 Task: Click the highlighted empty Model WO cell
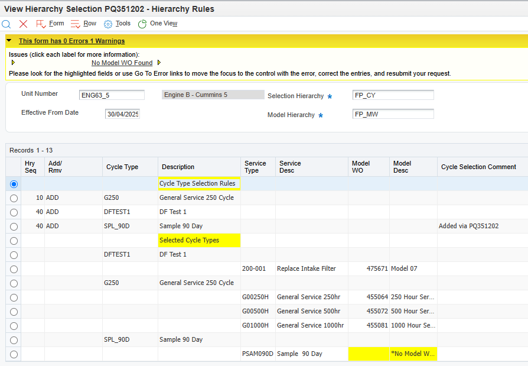click(x=369, y=354)
